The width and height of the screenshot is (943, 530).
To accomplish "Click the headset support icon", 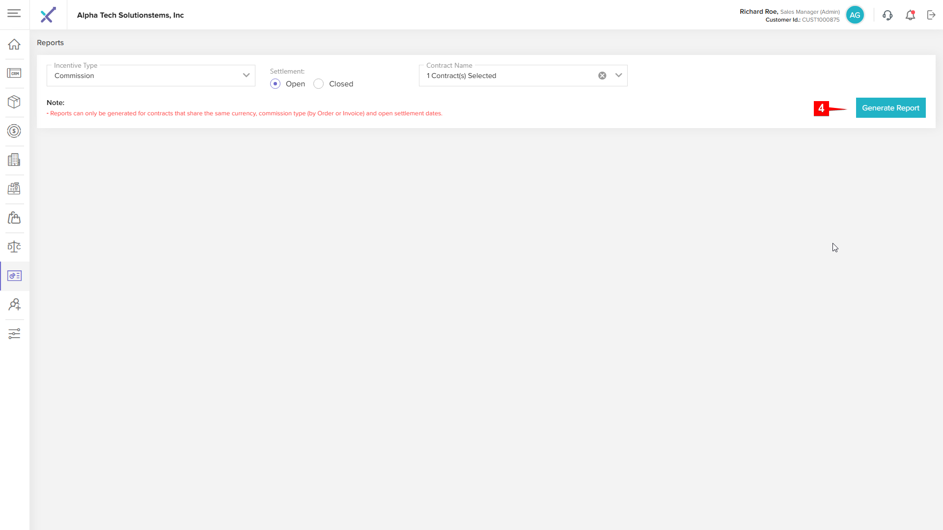I will pyautogui.click(x=888, y=15).
